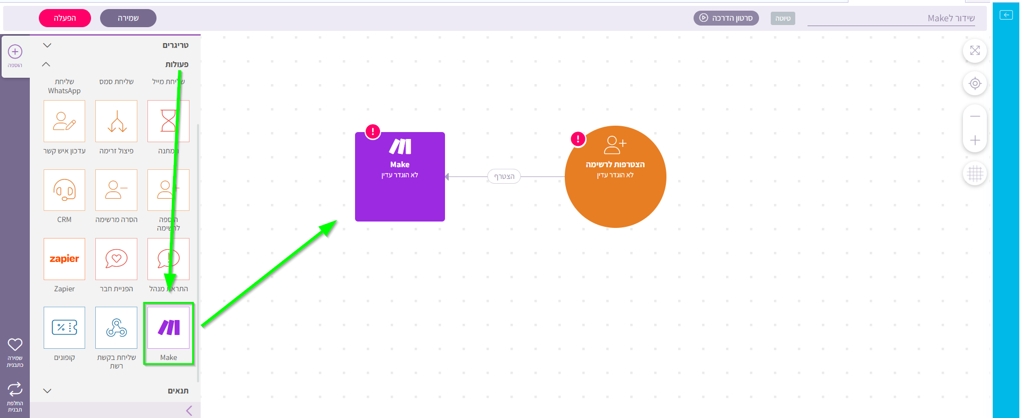The image size is (1022, 418).
Task: Click the arrow icon on the cyan bar
Action: (1006, 15)
